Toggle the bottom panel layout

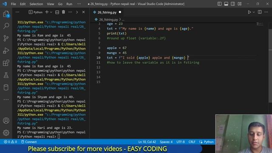click(226, 4)
